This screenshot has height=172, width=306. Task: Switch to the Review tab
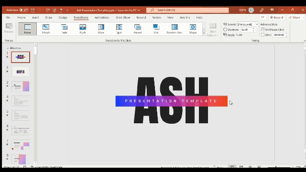click(x=157, y=17)
